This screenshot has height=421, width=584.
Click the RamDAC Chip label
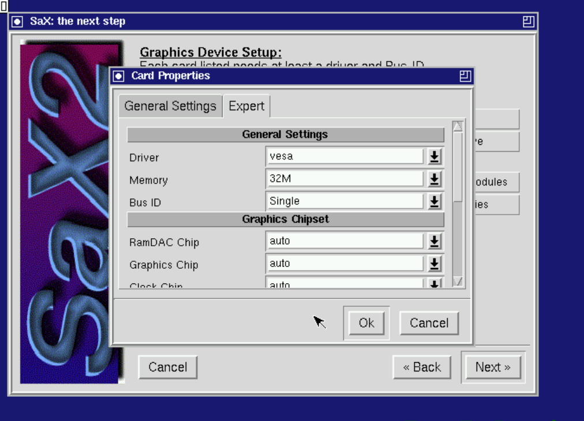point(164,242)
